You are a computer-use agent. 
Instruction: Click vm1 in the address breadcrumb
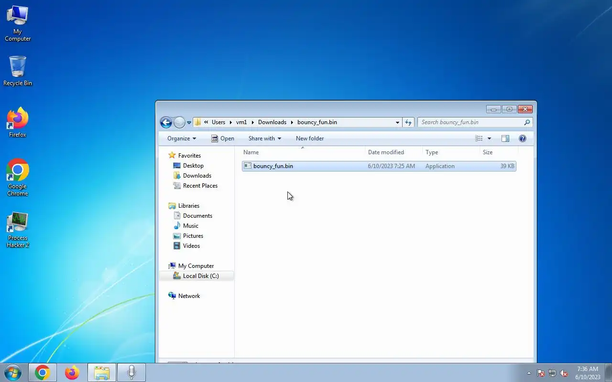(241, 122)
